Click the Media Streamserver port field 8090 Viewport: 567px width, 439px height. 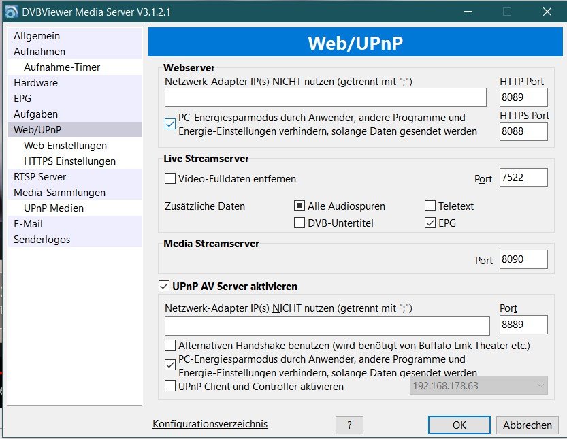point(523,259)
